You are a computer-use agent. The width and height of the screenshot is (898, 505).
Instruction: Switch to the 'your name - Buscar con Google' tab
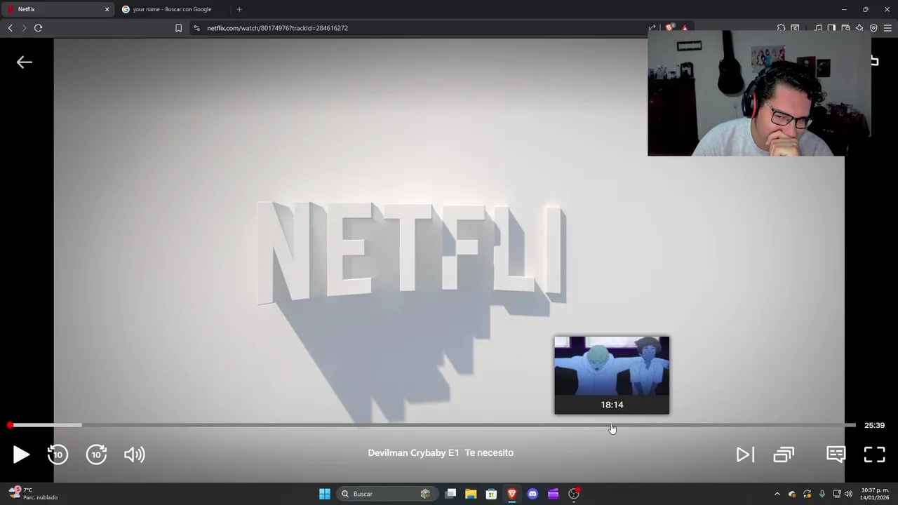pyautogui.click(x=172, y=9)
